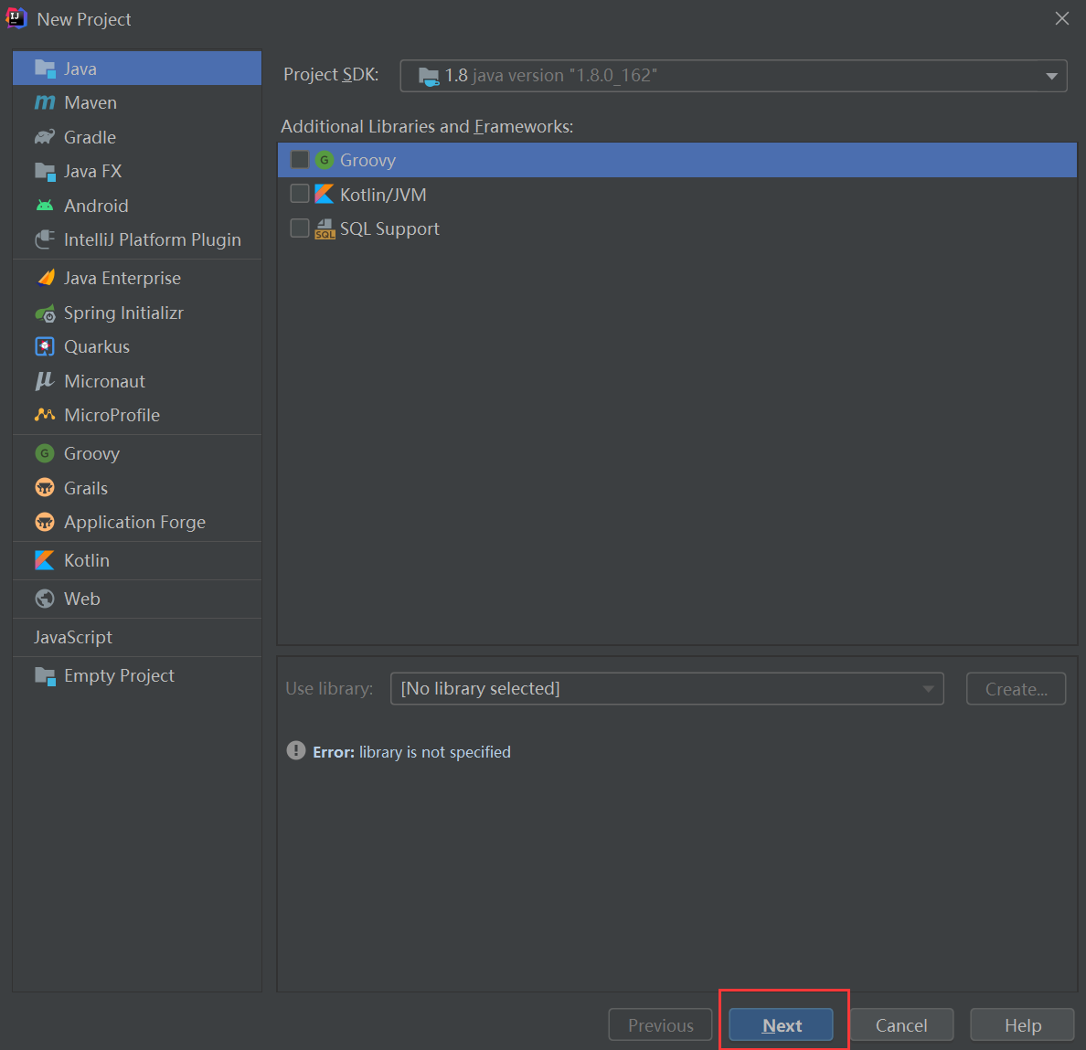Select Maven project type
This screenshot has width=1086, height=1050.
tap(137, 102)
